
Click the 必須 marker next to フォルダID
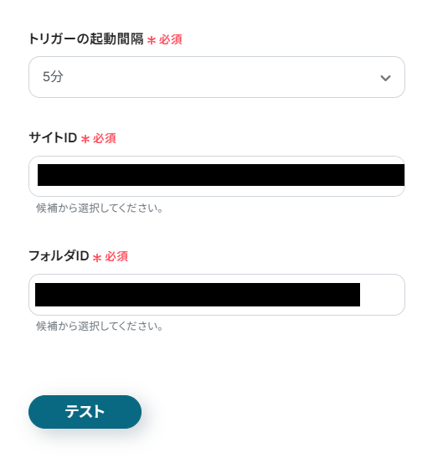[116, 256]
